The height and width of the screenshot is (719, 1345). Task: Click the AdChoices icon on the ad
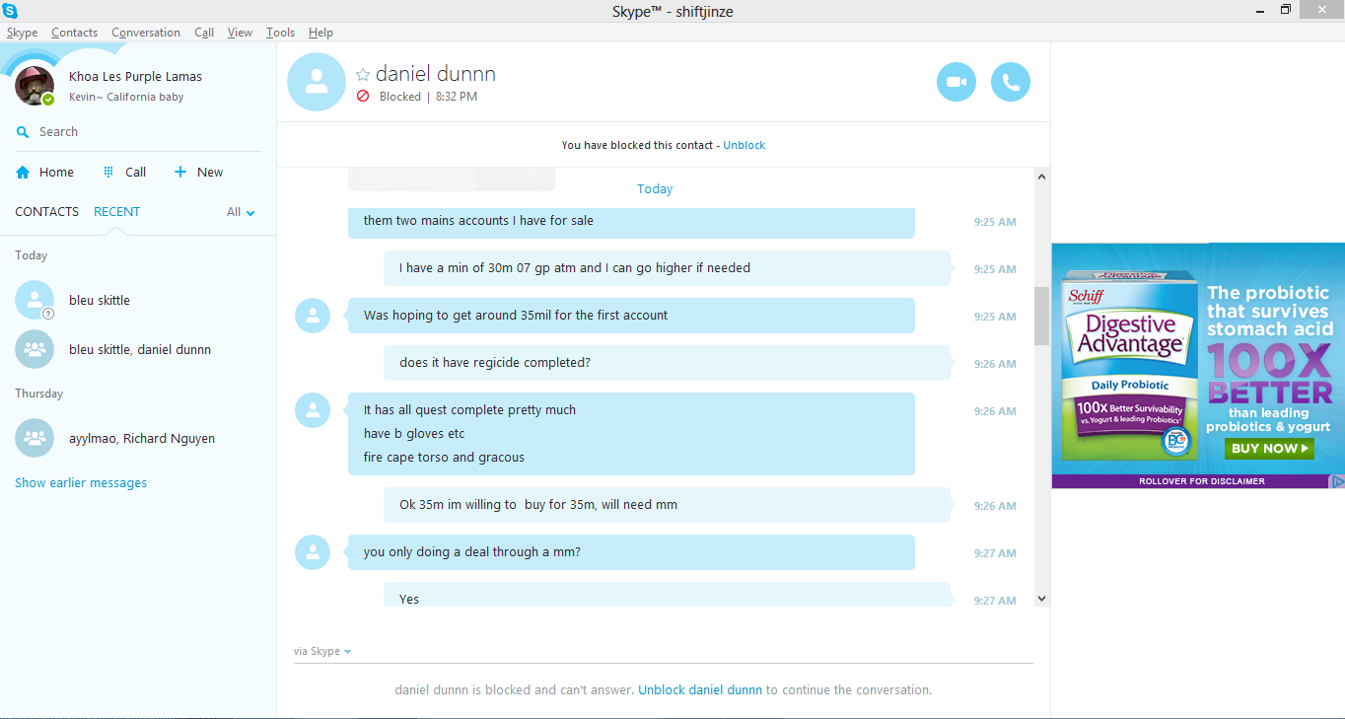[x=1337, y=481]
